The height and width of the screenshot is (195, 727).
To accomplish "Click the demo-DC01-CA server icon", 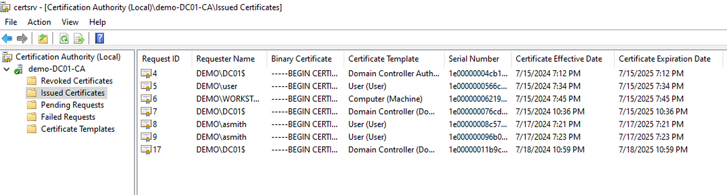I will (19, 69).
